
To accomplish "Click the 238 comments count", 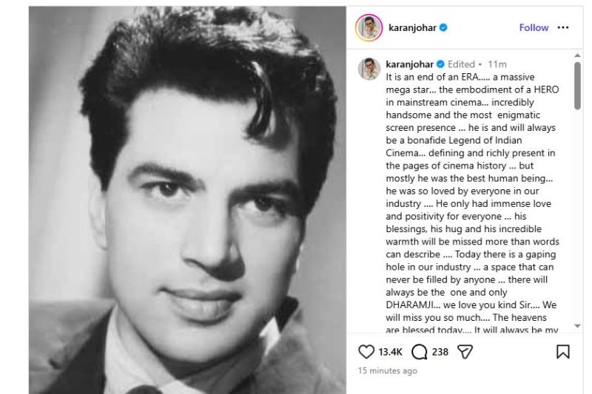I will 440,352.
